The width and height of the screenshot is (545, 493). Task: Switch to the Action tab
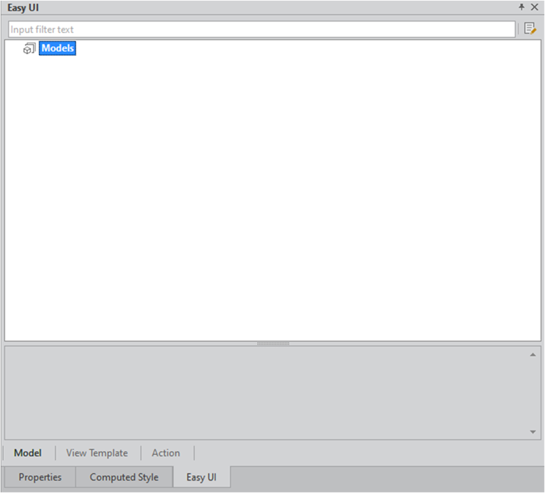pos(166,453)
